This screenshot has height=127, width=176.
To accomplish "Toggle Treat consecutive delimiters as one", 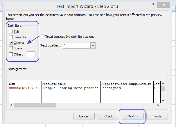I will 42,37.
